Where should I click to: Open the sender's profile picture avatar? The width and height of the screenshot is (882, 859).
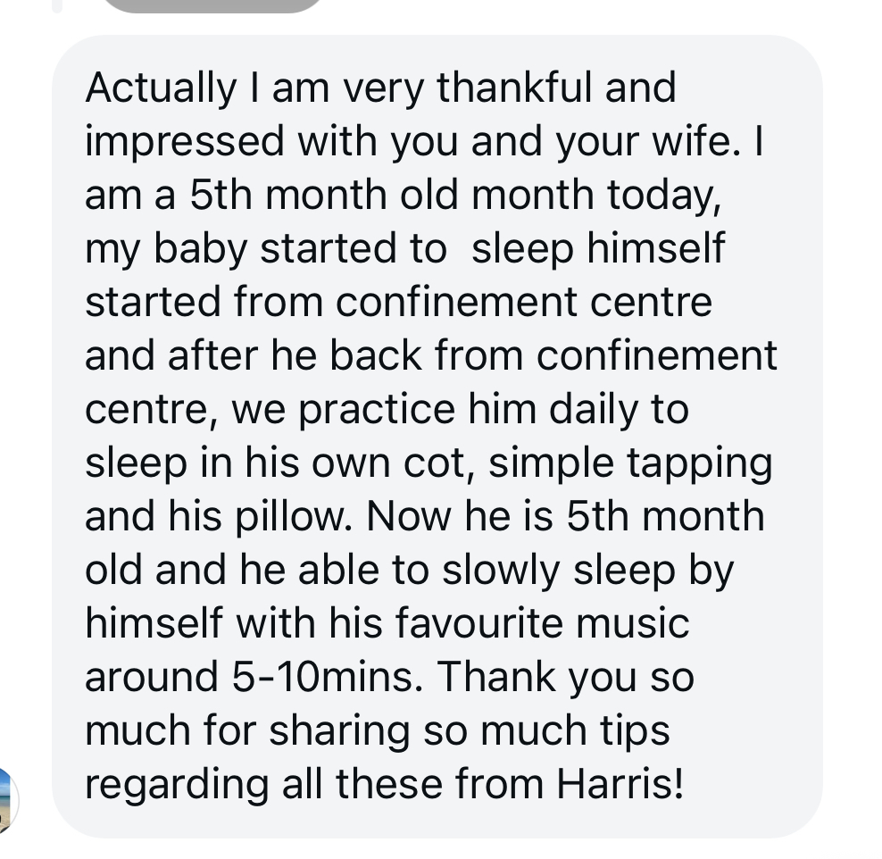point(7,800)
